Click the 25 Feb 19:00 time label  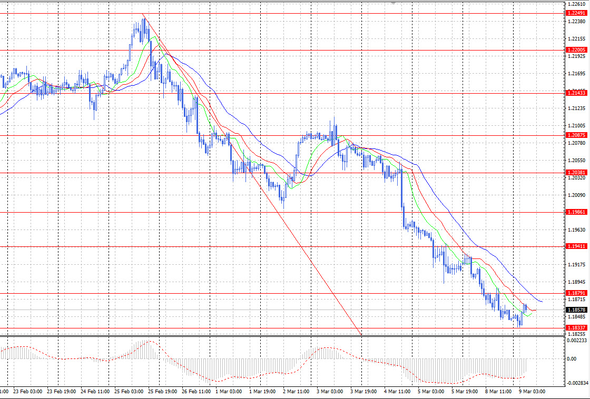coord(163,392)
